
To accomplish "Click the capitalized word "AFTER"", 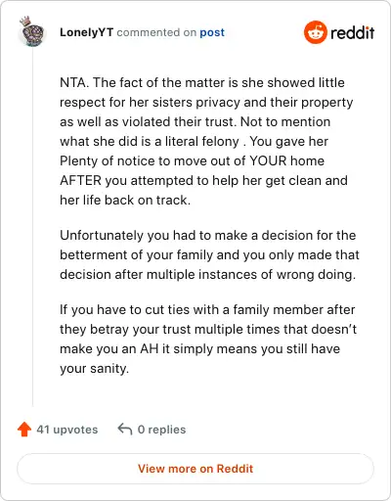I will point(81,180).
